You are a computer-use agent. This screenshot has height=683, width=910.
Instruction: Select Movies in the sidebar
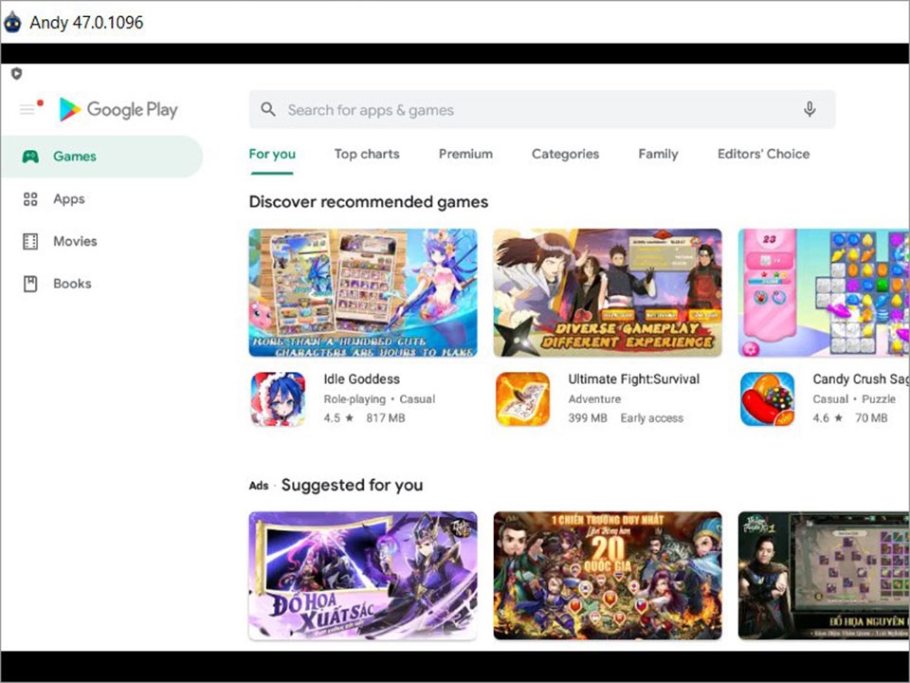[x=101, y=241]
